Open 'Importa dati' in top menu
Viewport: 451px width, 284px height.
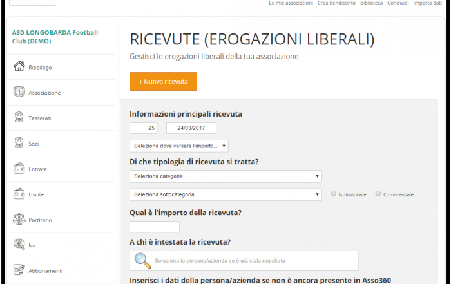coord(427,3)
